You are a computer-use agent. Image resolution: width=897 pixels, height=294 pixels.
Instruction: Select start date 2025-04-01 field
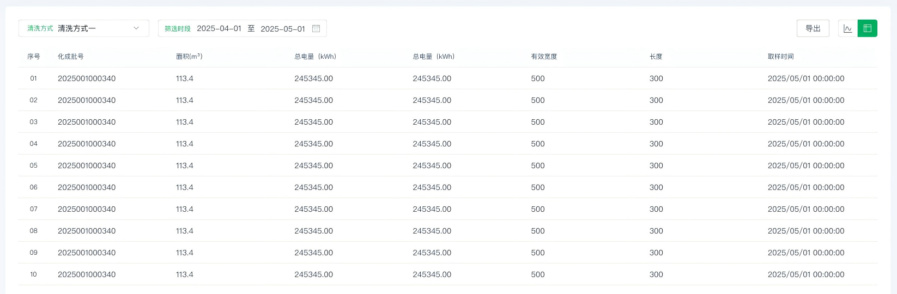coord(219,28)
